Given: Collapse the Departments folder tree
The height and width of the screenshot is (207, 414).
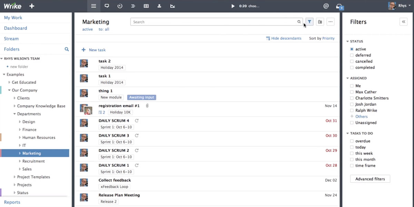Looking at the screenshot, I should point(14,114).
